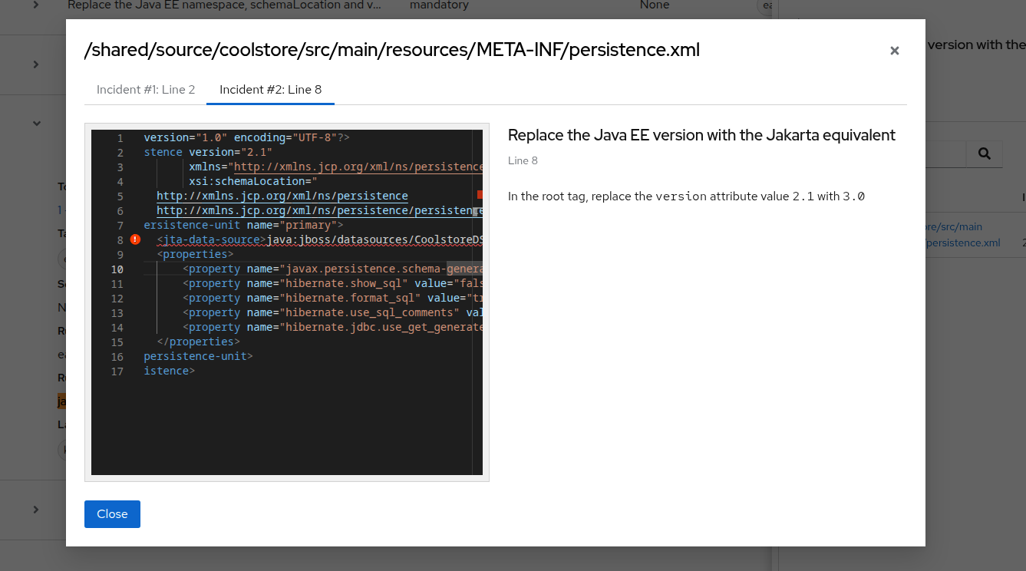The image size is (1026, 571).
Task: Expand the bottom-most row chevron on the left
Action: 36,510
